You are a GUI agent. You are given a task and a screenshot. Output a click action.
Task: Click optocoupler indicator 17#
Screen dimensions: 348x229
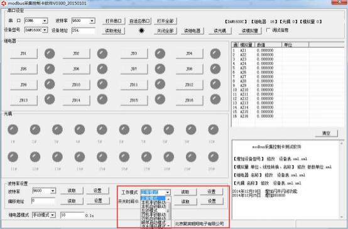[146, 157]
